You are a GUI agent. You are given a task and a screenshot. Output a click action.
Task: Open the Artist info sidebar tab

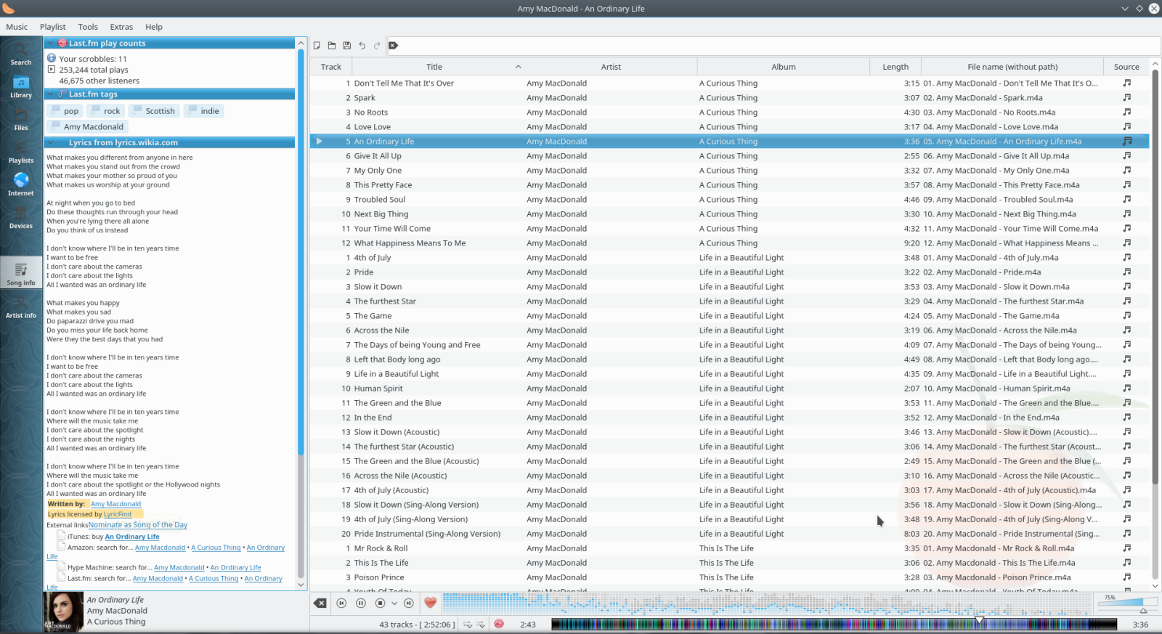click(x=20, y=306)
